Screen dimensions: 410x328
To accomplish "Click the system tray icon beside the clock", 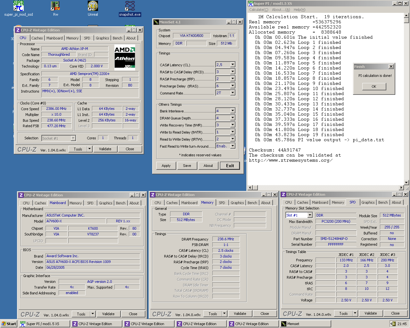I will pyautogui.click(x=393, y=324).
